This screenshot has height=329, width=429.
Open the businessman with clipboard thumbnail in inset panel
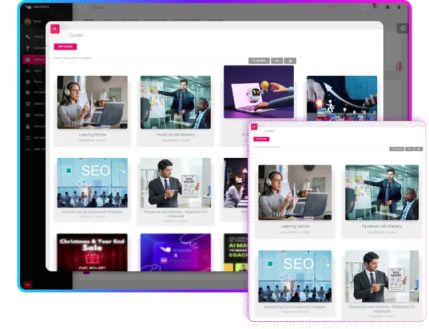(x=382, y=276)
